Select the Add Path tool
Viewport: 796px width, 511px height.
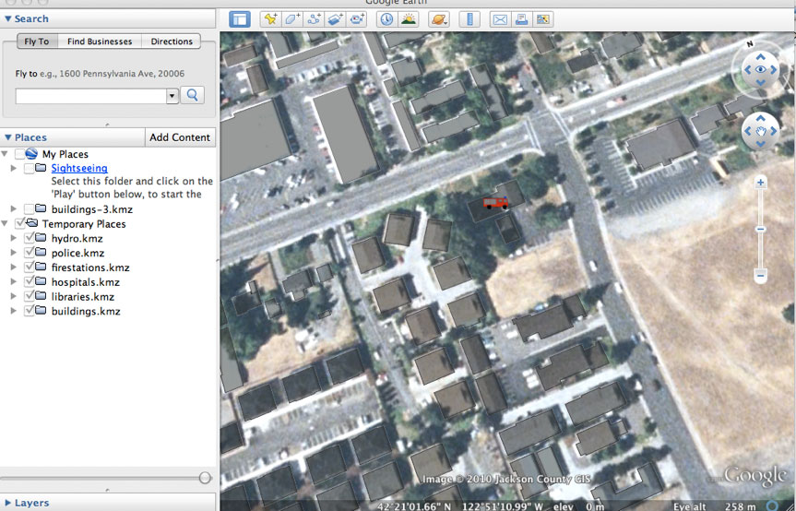tap(315, 18)
